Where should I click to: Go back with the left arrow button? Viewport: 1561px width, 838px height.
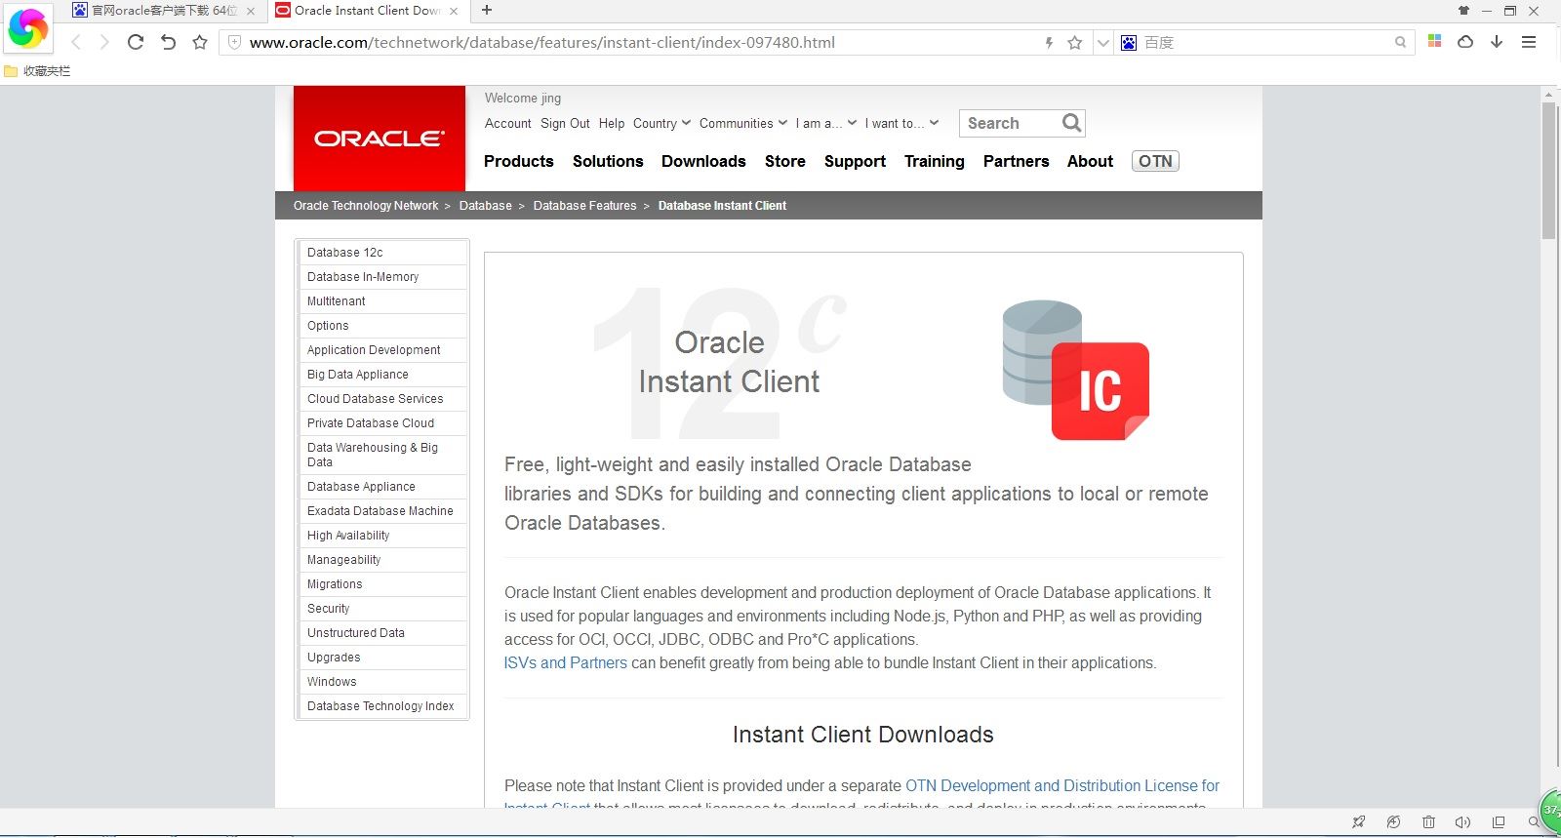pyautogui.click(x=76, y=42)
